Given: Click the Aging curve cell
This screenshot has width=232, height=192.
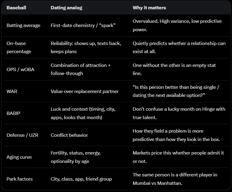Looking at the screenshot, I should (x=19, y=157).
